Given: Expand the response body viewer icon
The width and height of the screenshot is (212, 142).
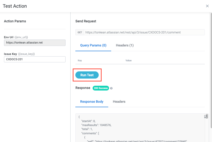Looking at the screenshot, I should [206, 117].
